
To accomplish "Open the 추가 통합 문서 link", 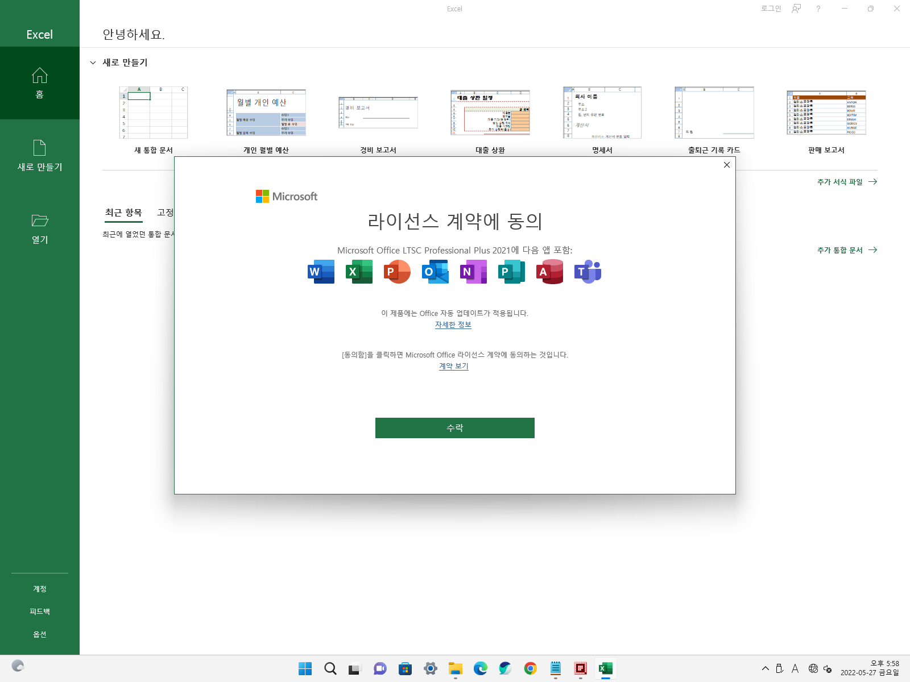I will click(847, 250).
